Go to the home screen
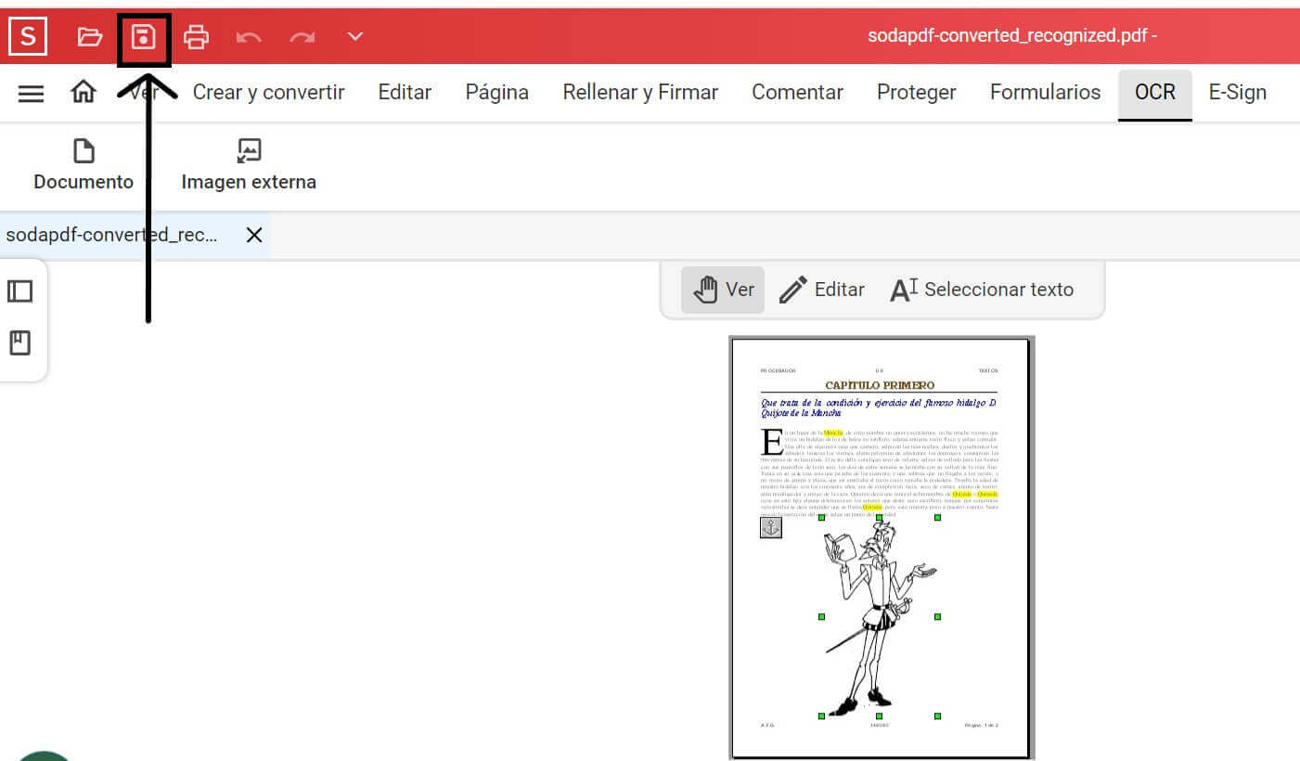 click(83, 92)
